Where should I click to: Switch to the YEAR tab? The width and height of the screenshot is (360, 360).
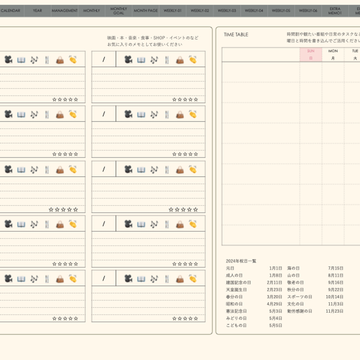[38, 11]
